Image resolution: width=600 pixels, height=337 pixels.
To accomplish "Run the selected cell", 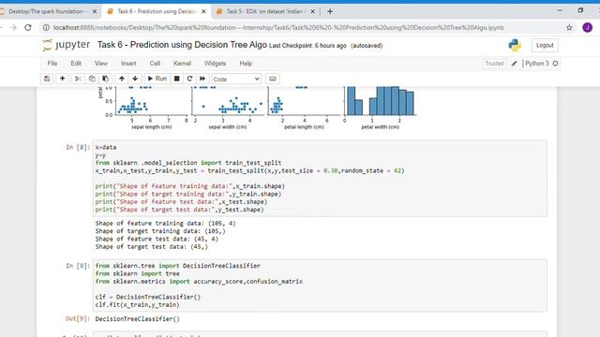I will (x=157, y=79).
